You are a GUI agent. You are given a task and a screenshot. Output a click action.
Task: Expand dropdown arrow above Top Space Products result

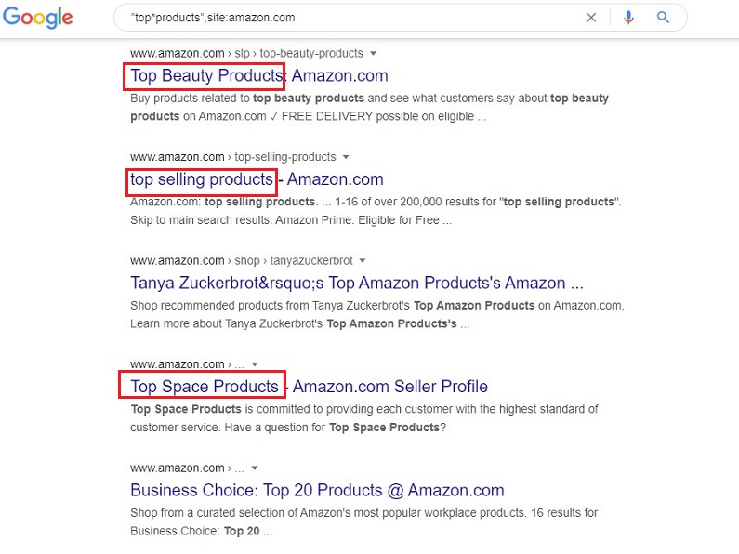tap(255, 364)
